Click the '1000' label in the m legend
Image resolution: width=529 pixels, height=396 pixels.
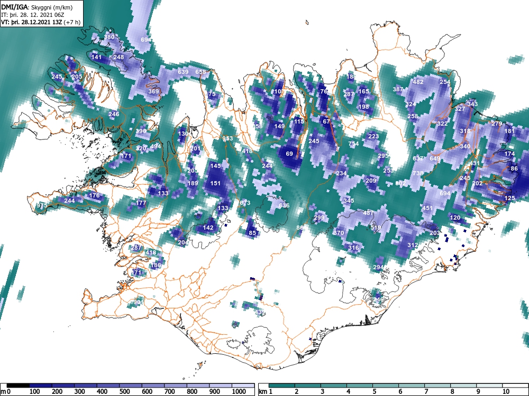pyautogui.click(x=239, y=391)
